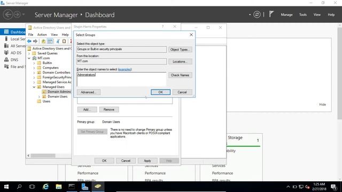Image resolution: width=342 pixels, height=192 pixels.
Task: Click the Remove button in Properties dialog
Action: tap(109, 109)
